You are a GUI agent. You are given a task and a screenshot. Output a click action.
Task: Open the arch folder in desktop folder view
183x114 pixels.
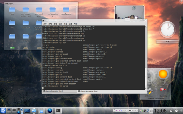(x=12, y=11)
